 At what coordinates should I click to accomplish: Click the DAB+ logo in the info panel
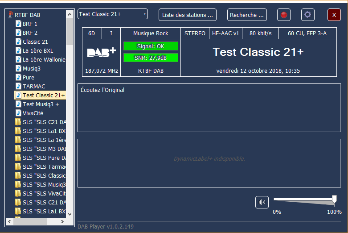point(102,52)
